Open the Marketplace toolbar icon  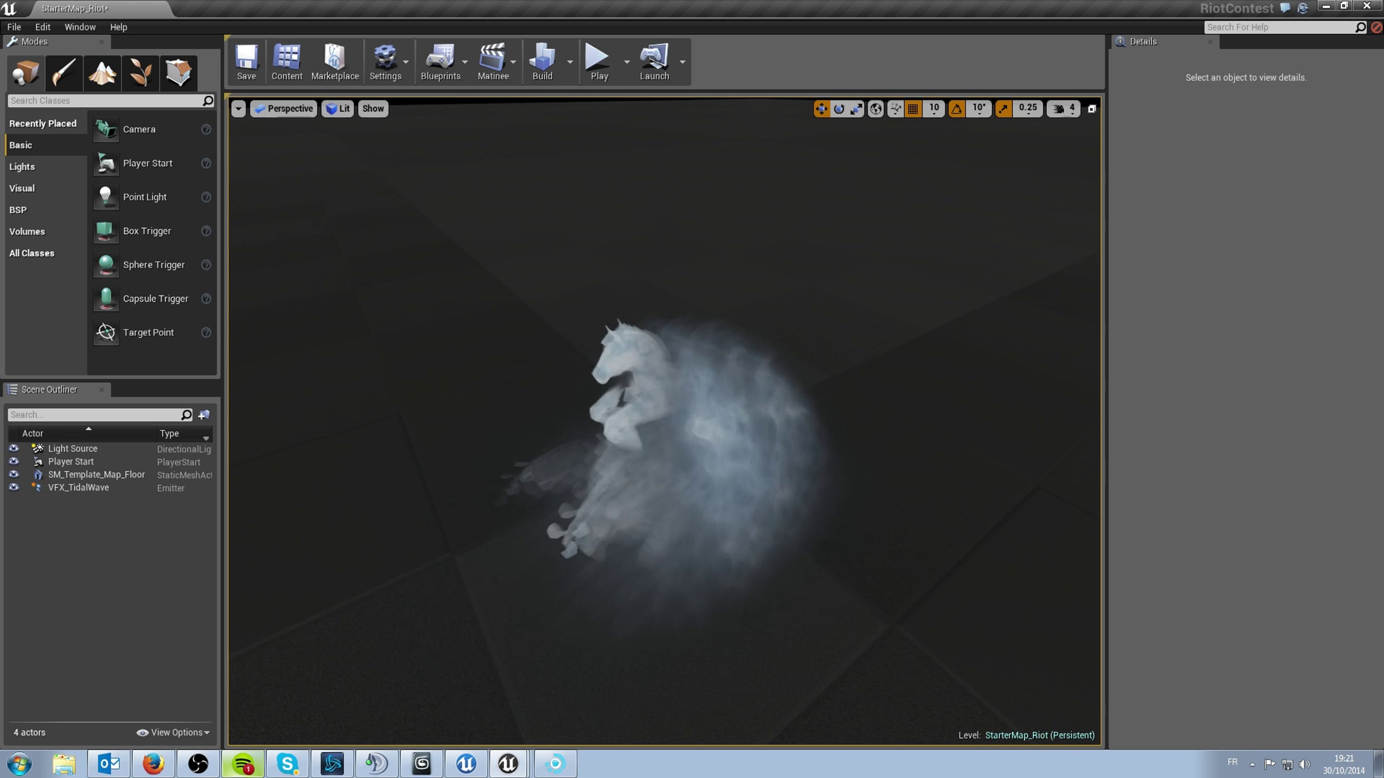[335, 62]
